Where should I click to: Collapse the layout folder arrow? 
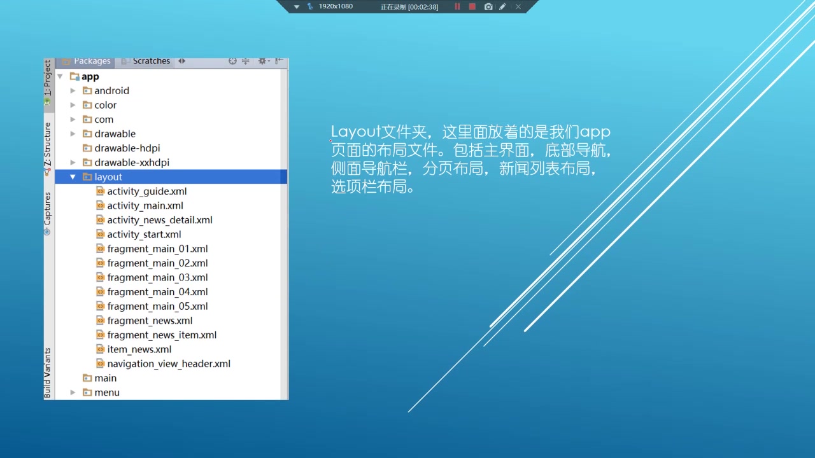tap(73, 177)
